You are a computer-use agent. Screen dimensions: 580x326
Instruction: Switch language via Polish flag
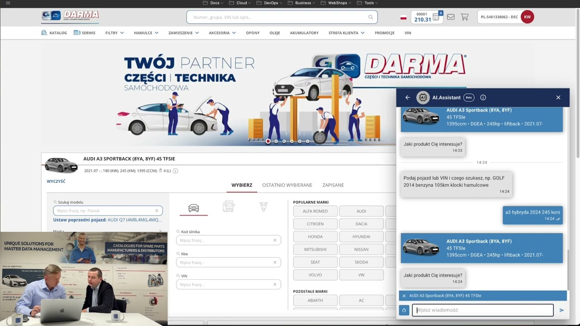(x=403, y=17)
